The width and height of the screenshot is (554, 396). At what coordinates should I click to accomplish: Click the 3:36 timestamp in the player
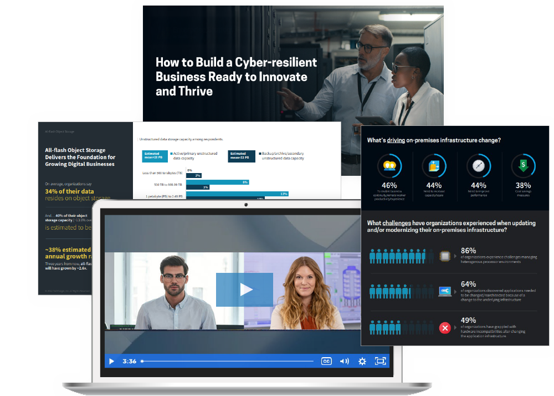129,361
